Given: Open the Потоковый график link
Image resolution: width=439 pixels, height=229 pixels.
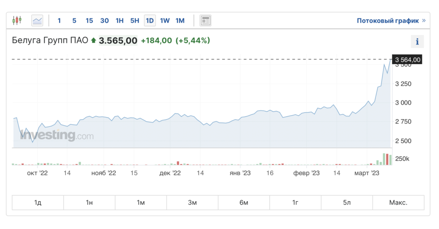Looking at the screenshot, I should click(388, 21).
